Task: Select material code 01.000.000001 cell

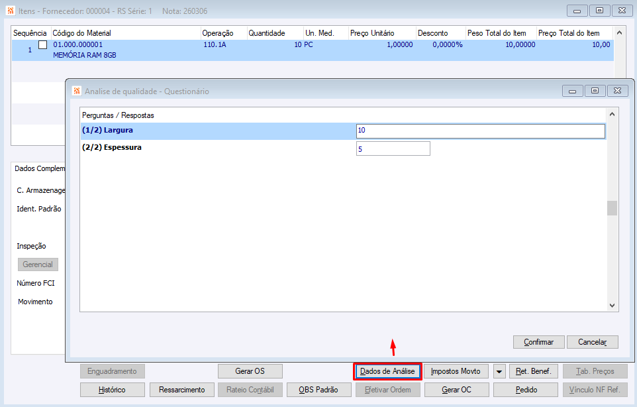Action: (78, 44)
